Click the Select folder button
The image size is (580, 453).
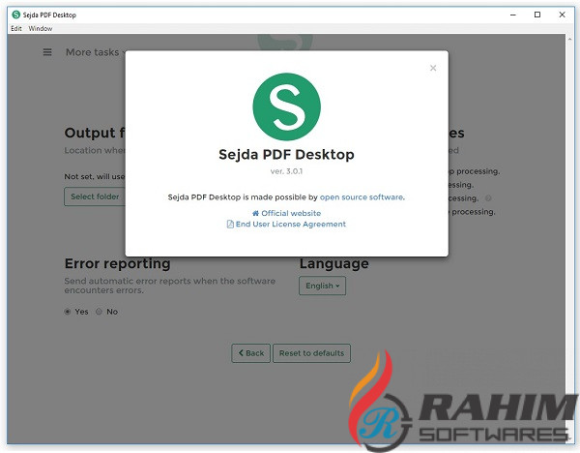pos(95,196)
